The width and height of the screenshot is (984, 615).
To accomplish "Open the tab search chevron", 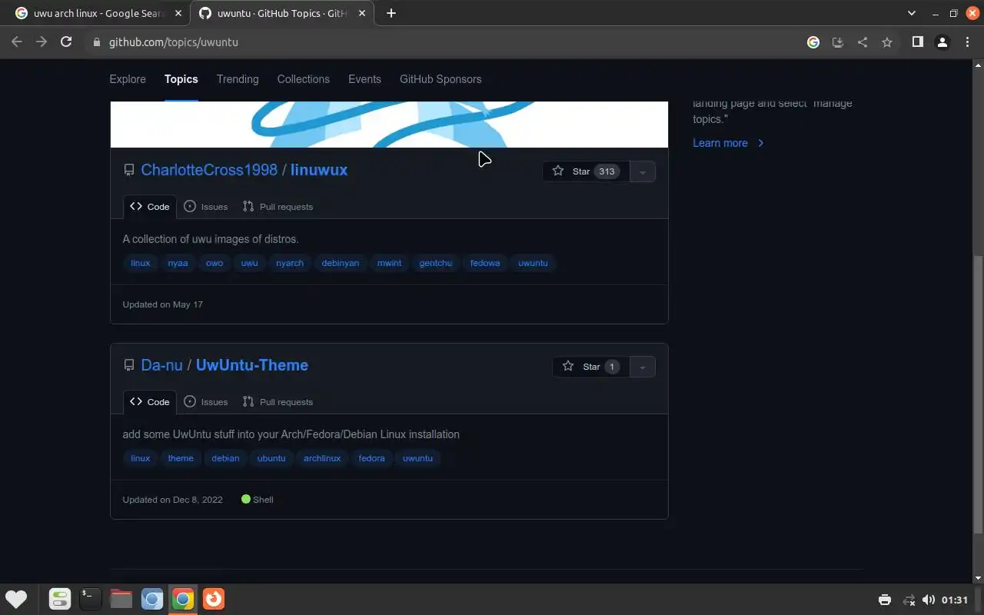I will (912, 13).
